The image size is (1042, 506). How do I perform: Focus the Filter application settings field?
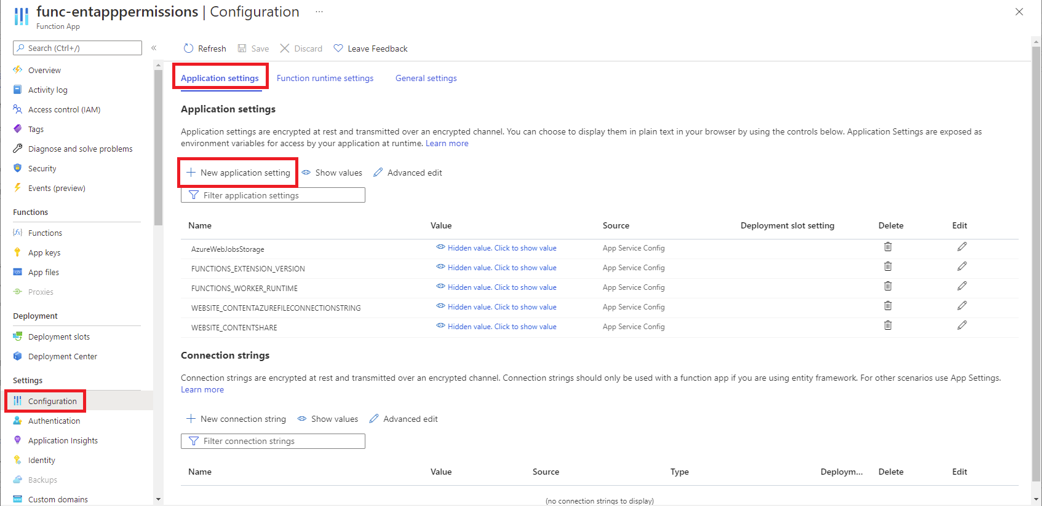[x=273, y=195]
